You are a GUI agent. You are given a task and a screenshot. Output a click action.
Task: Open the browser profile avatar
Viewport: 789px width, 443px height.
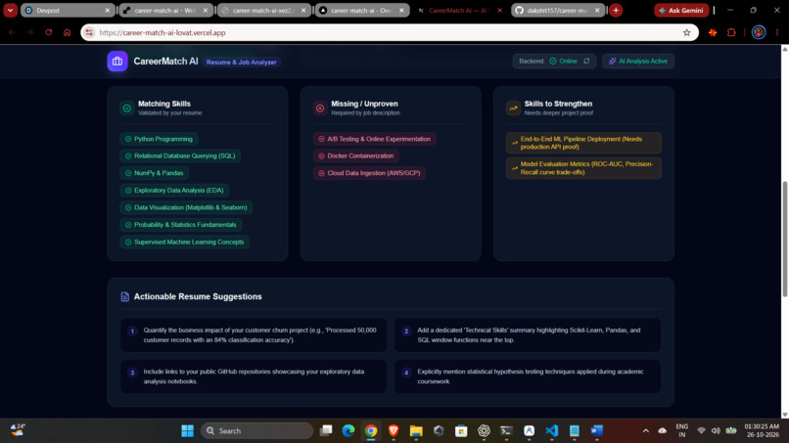[x=759, y=32]
